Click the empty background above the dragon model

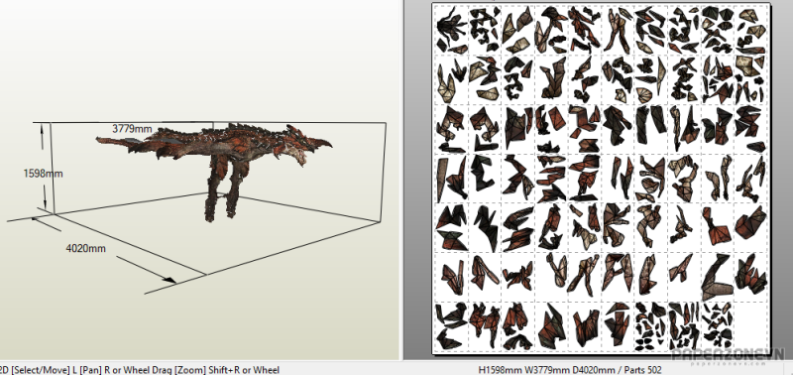[x=202, y=61]
